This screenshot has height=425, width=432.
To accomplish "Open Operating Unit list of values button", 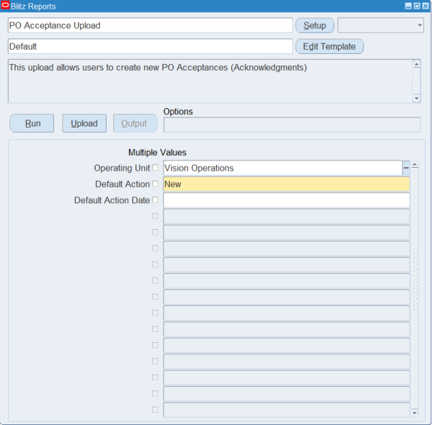I will point(406,168).
